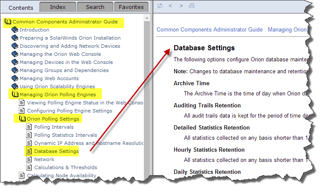Click the Hourly Statistics Retention subheading
The height and width of the screenshot is (193, 323).
coord(209,150)
